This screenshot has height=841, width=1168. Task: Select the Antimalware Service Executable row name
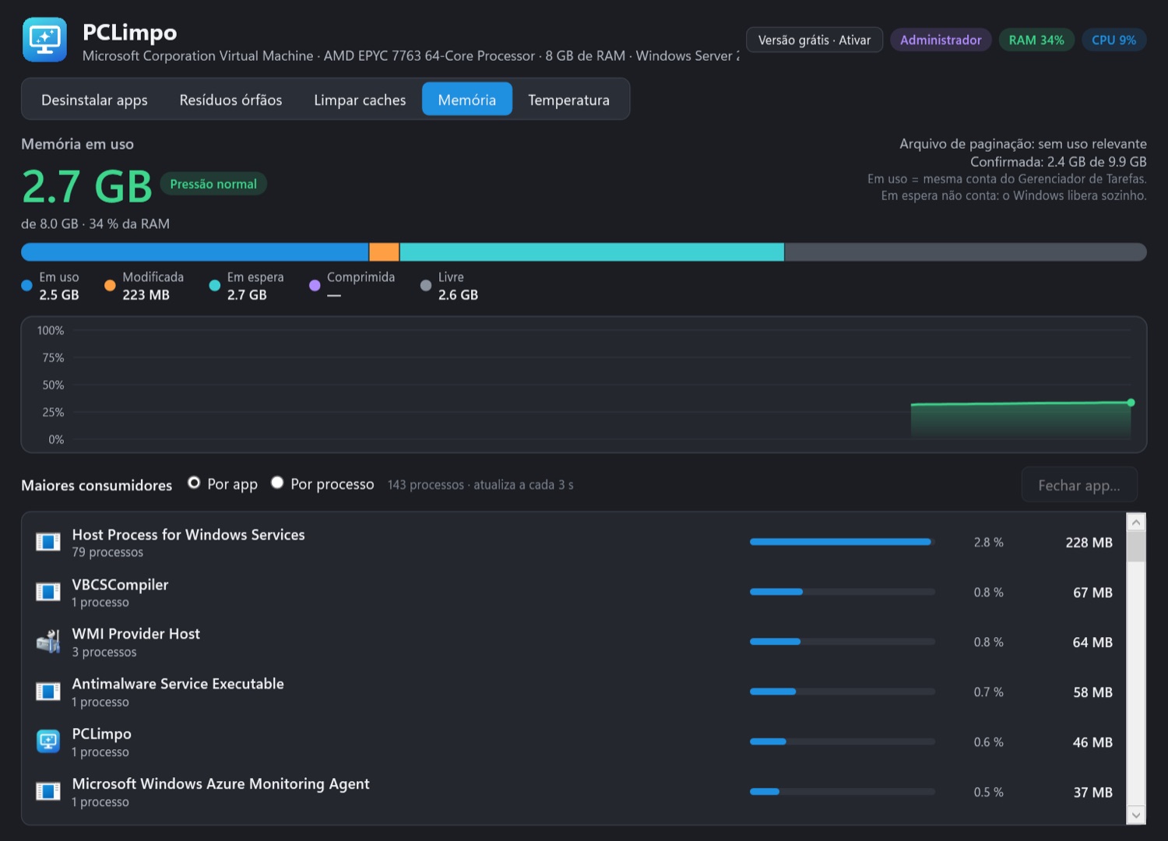(178, 684)
